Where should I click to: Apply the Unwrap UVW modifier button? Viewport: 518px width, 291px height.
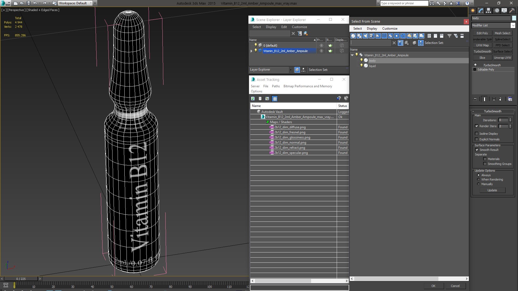(x=502, y=58)
